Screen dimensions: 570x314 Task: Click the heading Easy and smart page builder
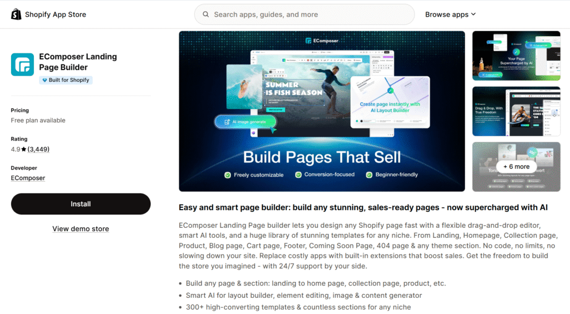click(x=363, y=207)
